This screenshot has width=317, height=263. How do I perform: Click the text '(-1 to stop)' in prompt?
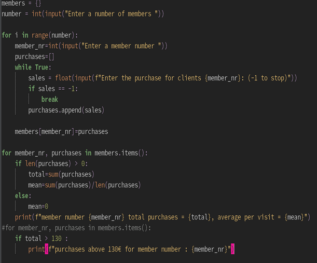(268, 78)
